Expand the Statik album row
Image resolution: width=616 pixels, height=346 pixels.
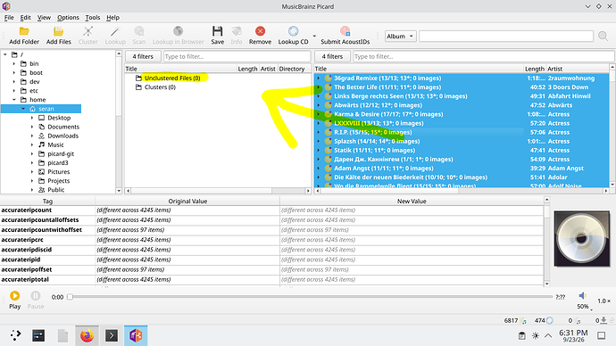(319, 150)
